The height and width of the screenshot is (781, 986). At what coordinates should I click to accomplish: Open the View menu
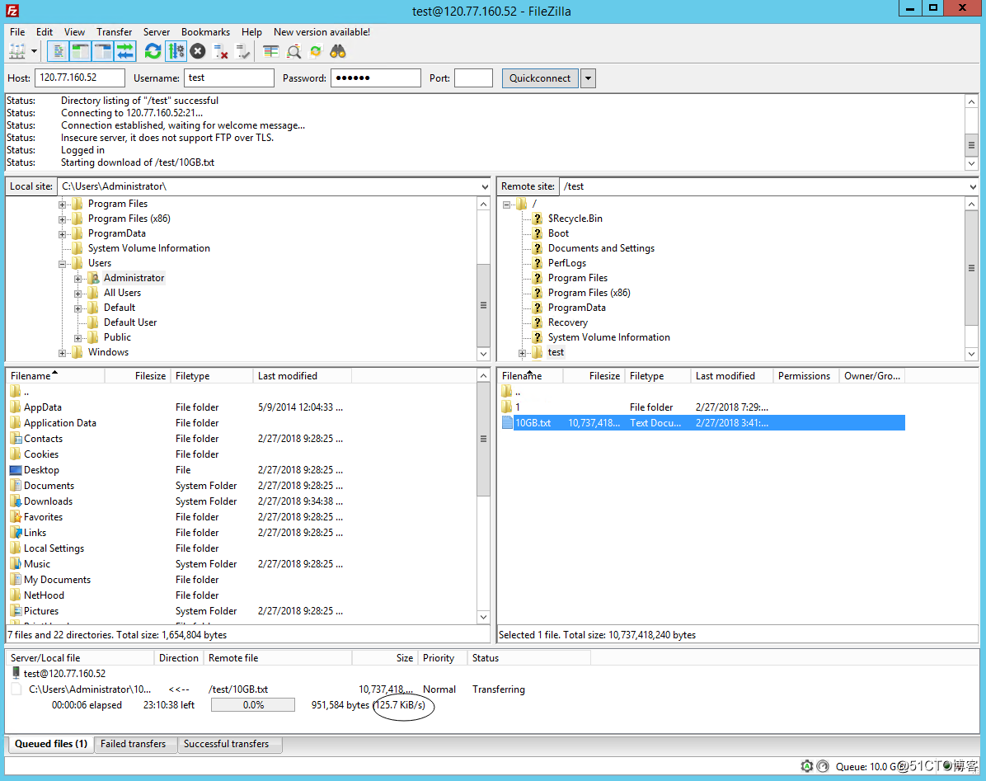(x=74, y=32)
